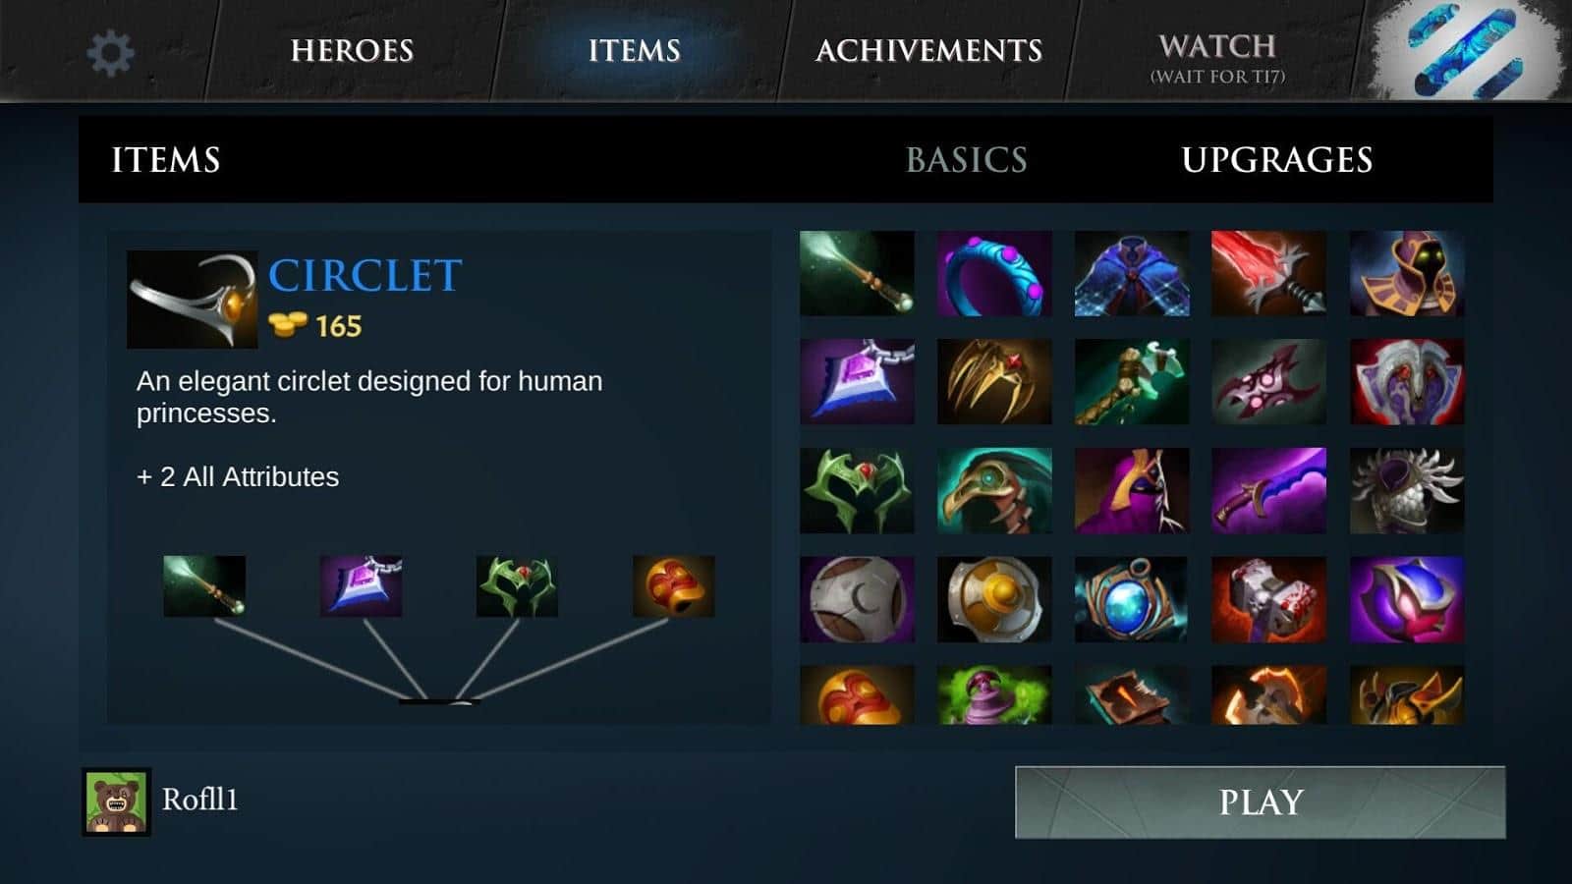Choose the bird-mask Mask of Madness icon
This screenshot has height=884, width=1572.
[994, 490]
